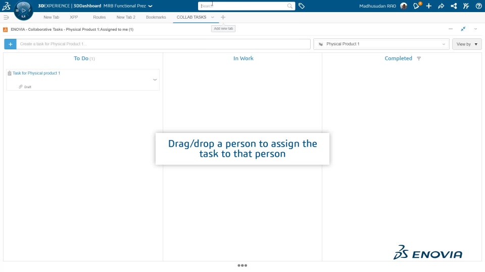
Task: Click the 3DS logo in the top bar
Action: tap(6, 6)
